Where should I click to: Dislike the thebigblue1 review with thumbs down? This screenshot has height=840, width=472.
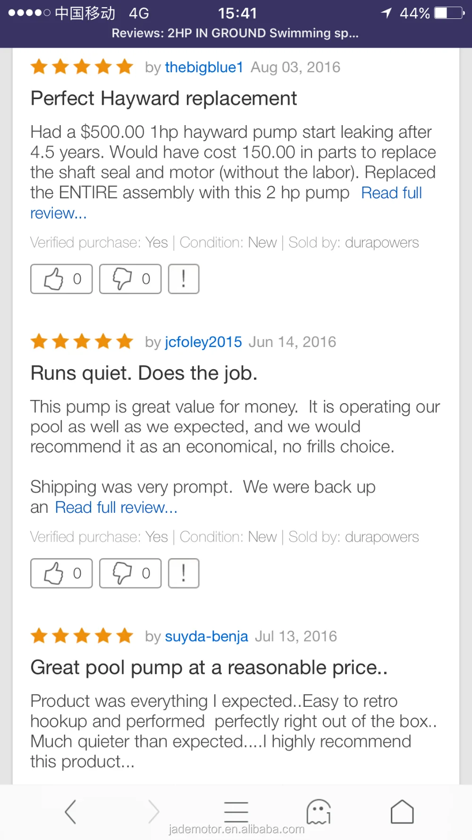pyautogui.click(x=130, y=279)
